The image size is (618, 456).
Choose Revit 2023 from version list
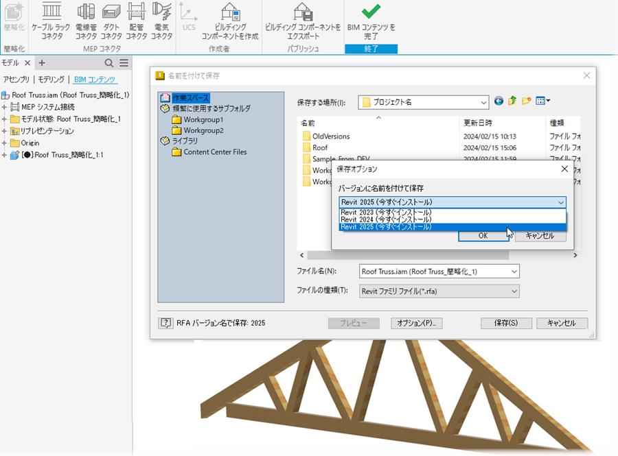coord(453,212)
